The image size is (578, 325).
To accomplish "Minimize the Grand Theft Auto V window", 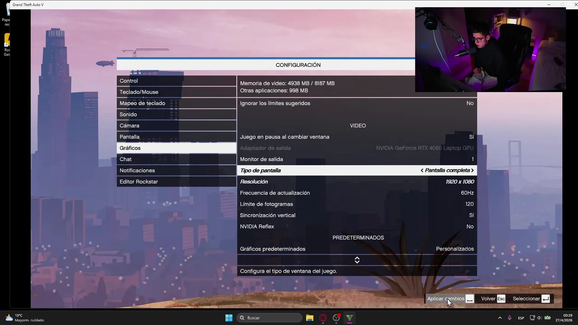I will click(x=548, y=5).
